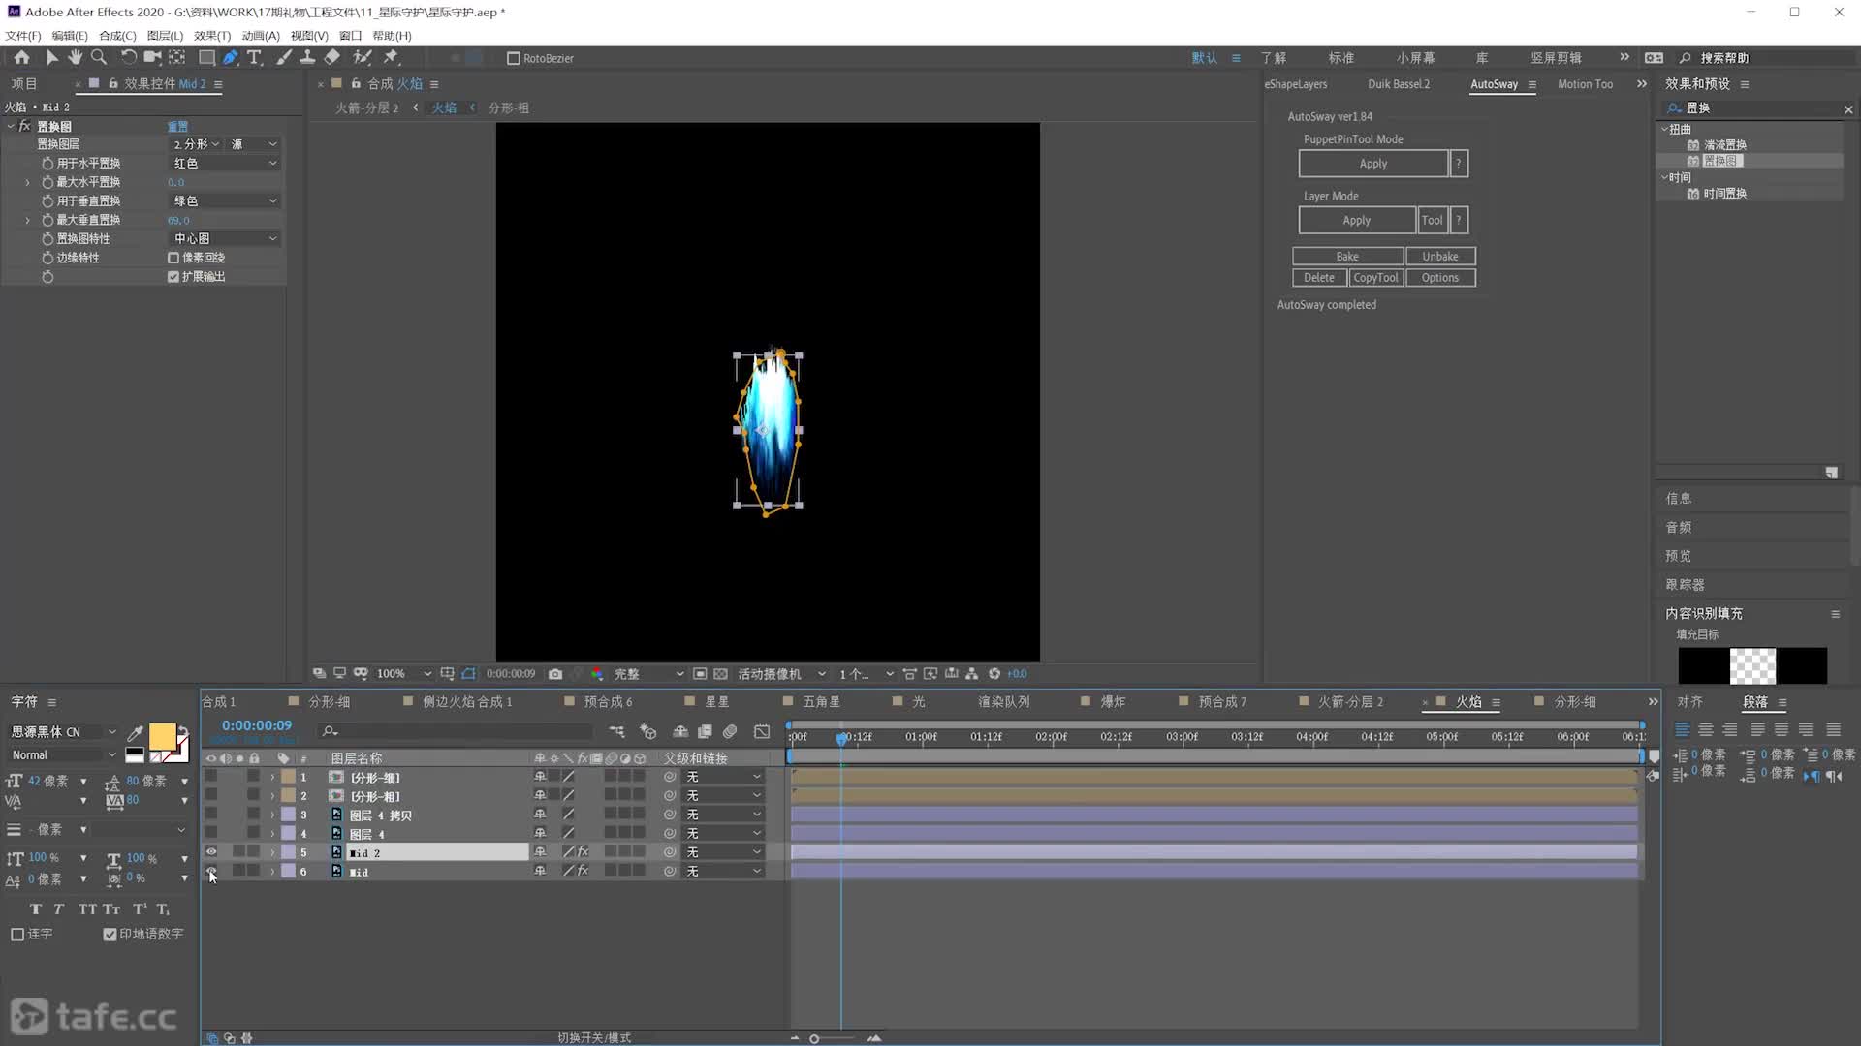
Task: Click the AutoSway CopyTool button
Action: click(x=1375, y=277)
